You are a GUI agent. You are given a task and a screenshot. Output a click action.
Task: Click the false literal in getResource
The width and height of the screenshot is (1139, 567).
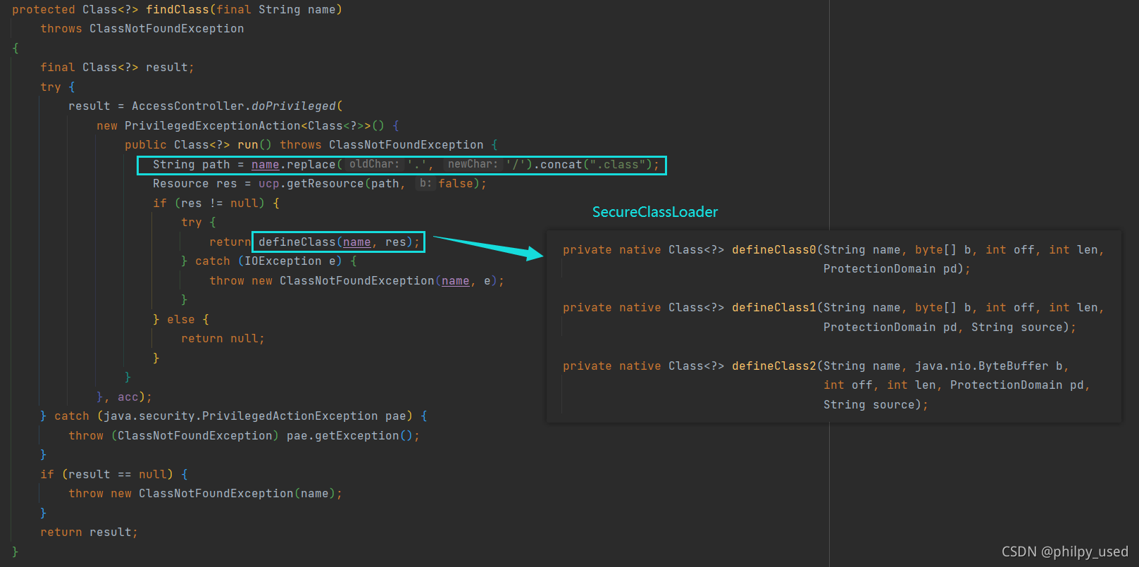click(455, 183)
